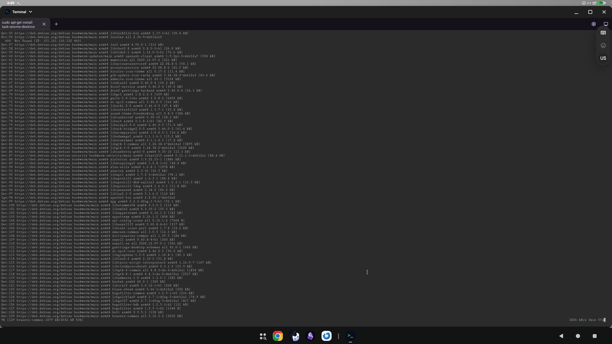This screenshot has height=344, width=612.
Task: Tap the Android back navigation button
Action: tap(561, 336)
